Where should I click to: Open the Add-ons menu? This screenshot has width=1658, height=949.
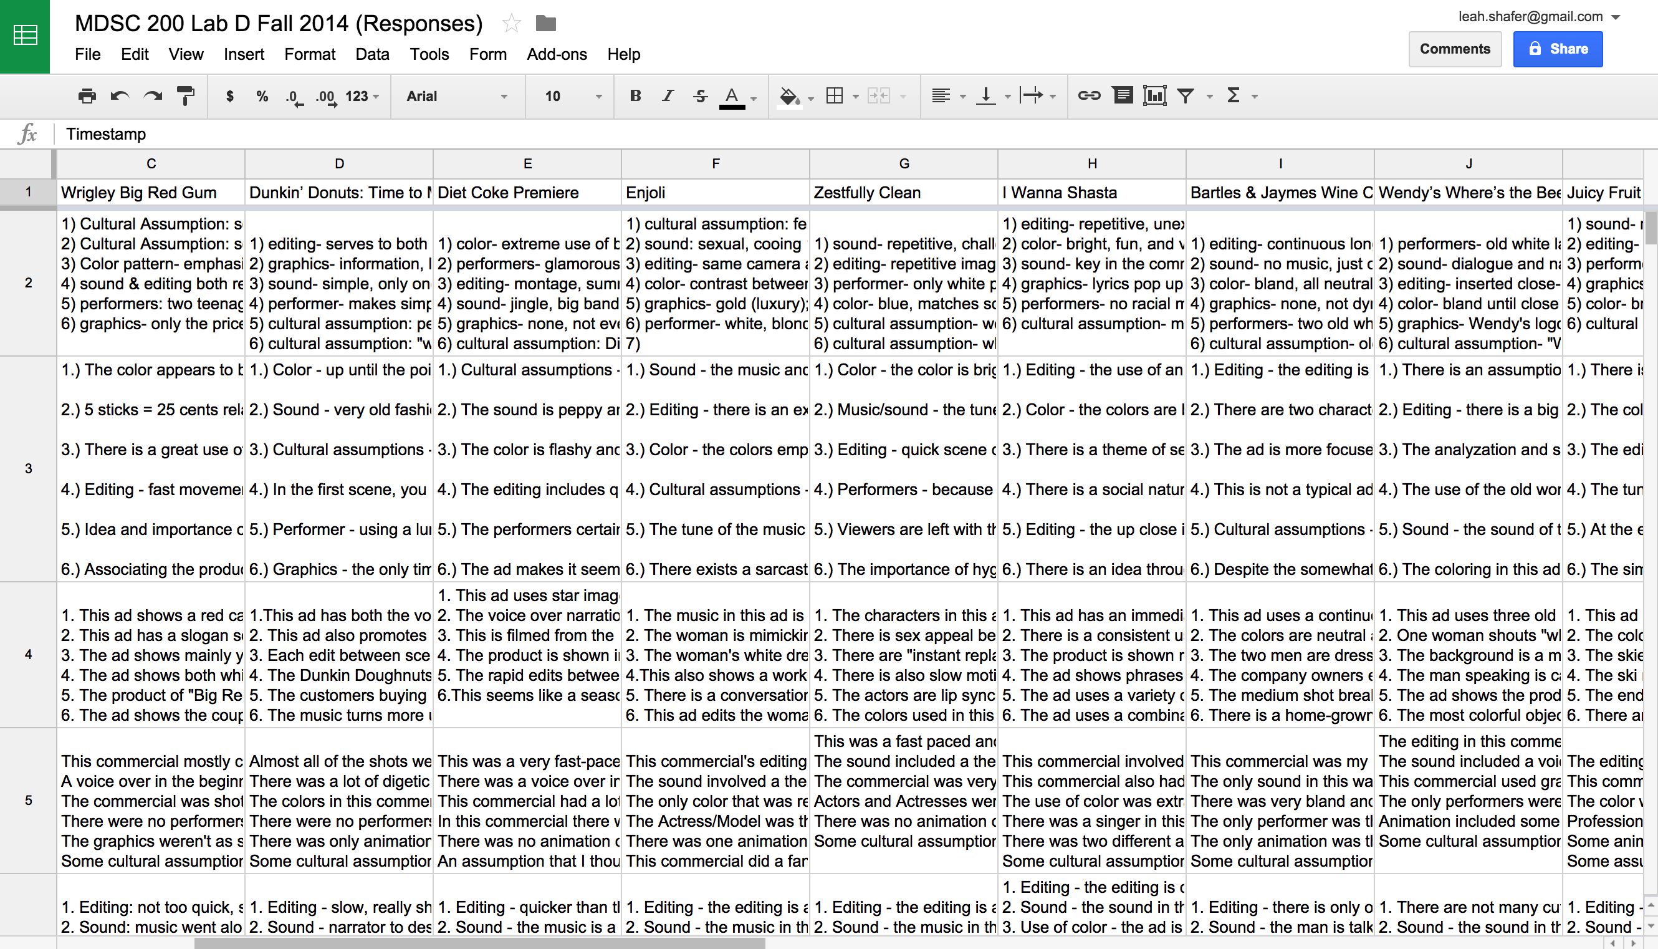[x=557, y=54]
